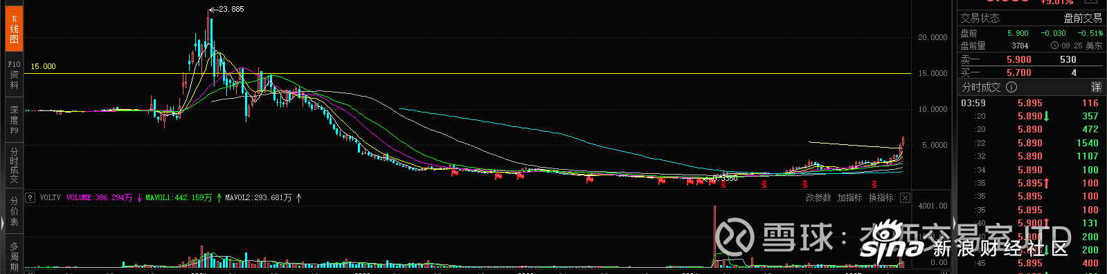This screenshot has height=274, width=1107.
Task: Click the clock icon beside 09:25 美东
Action: tap(1054, 46)
